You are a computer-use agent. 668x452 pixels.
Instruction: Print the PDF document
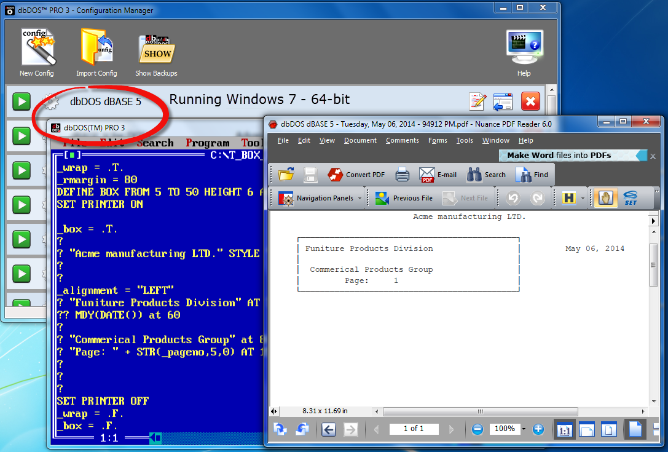point(402,175)
